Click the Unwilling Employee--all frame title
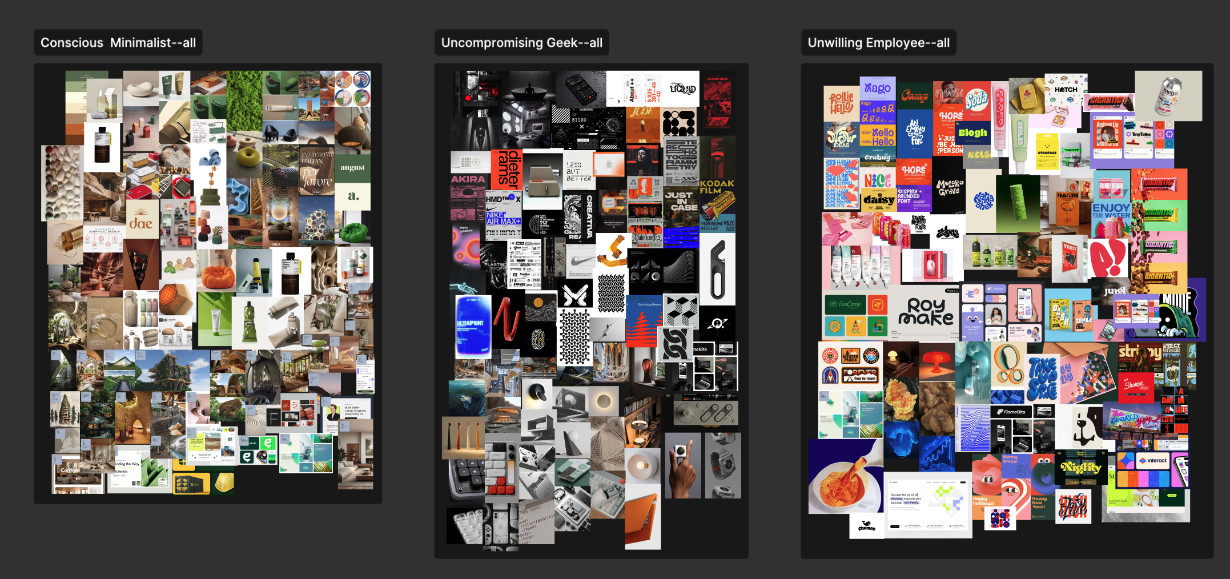1230x579 pixels. (878, 43)
